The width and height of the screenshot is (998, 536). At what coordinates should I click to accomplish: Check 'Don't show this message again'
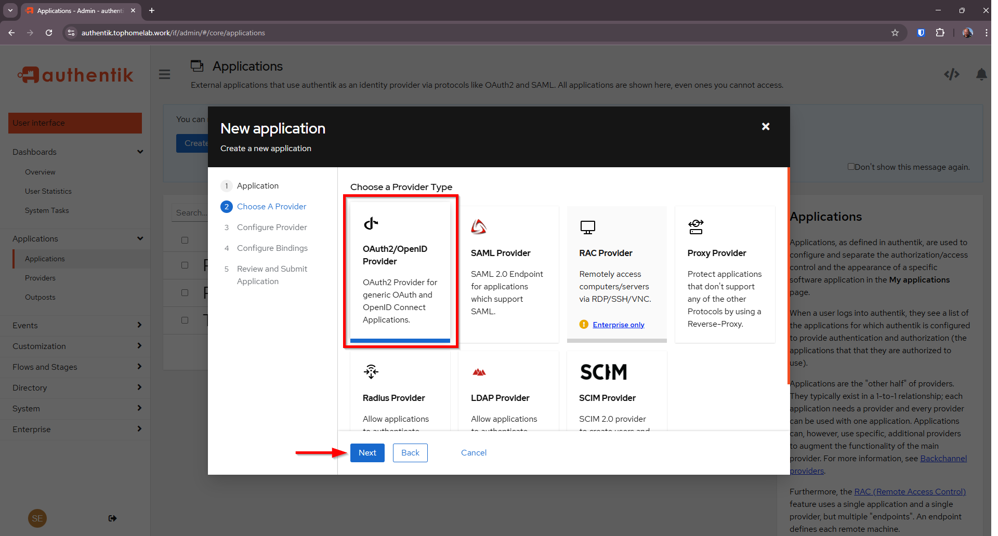tap(851, 167)
